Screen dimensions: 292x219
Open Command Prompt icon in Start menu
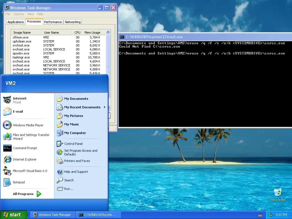point(7,148)
